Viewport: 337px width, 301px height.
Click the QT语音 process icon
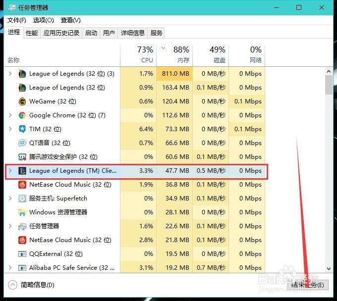point(22,143)
